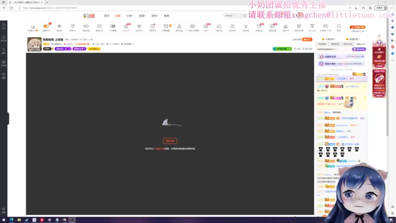Toggle the grey second-stream switch in toolbar
396x223 pixels.
point(113,26)
